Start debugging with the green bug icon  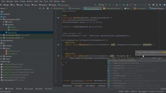coord(117,5)
